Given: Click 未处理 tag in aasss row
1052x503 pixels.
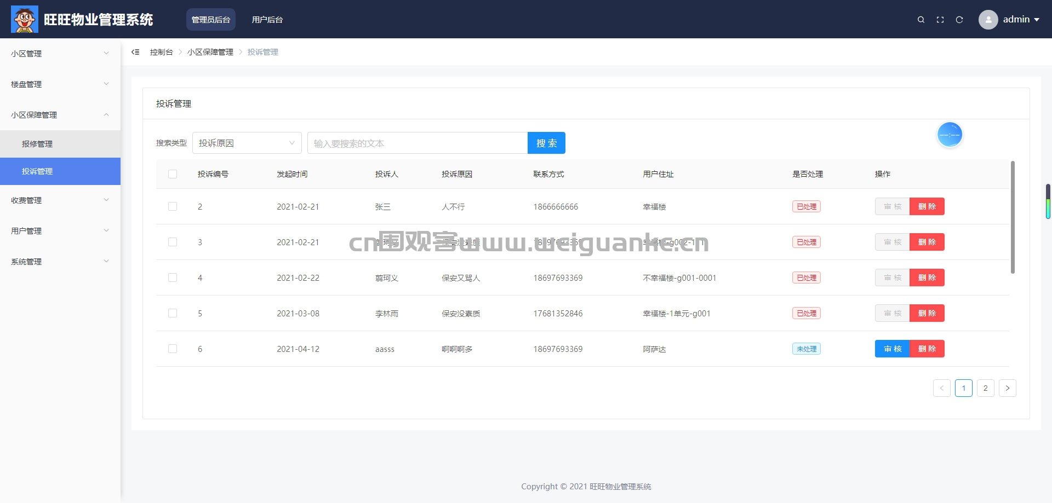Looking at the screenshot, I should click(x=807, y=349).
